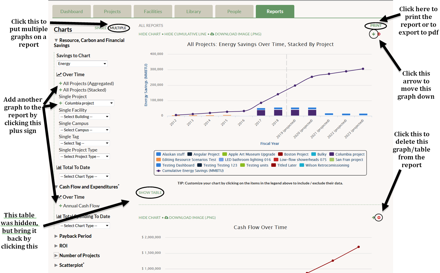Click plus icon next to Columbia project dropdown
Screen dimensions: 440x273
click(x=61, y=103)
